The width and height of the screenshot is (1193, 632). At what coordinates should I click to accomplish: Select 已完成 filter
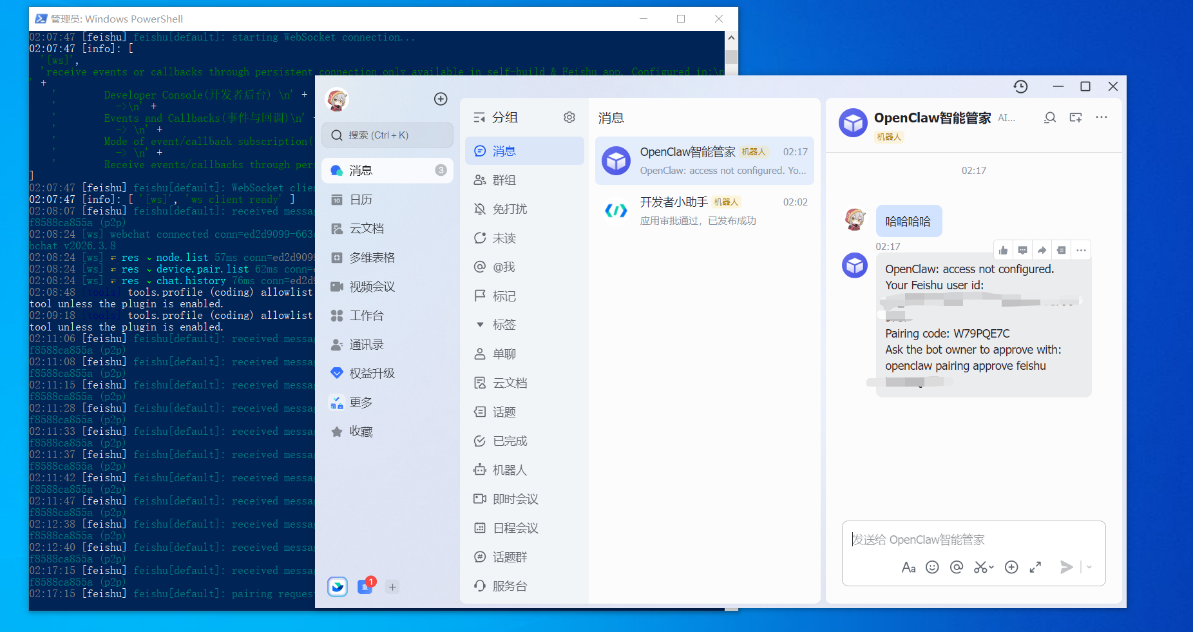pyautogui.click(x=524, y=441)
